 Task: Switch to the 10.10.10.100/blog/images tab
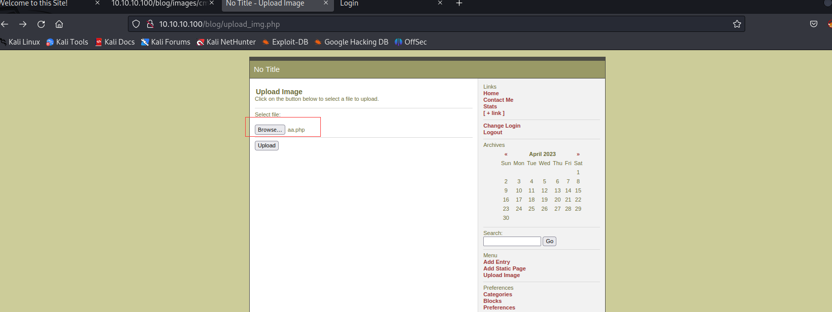coord(159,3)
